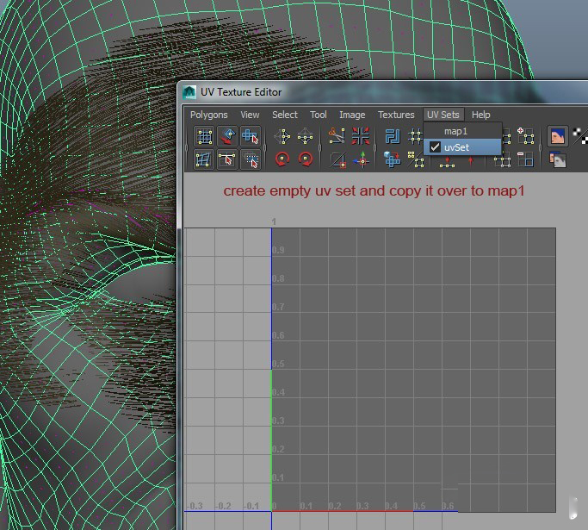Open the Tool menu
588x530 pixels.
318,115
